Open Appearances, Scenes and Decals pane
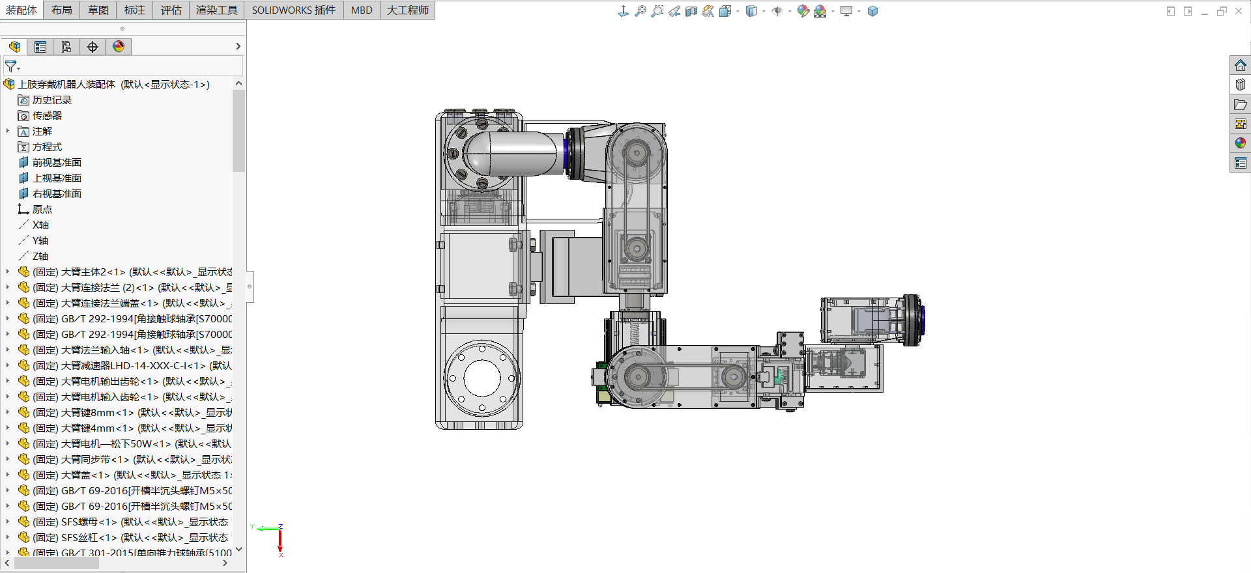The height and width of the screenshot is (573, 1251). [1241, 143]
